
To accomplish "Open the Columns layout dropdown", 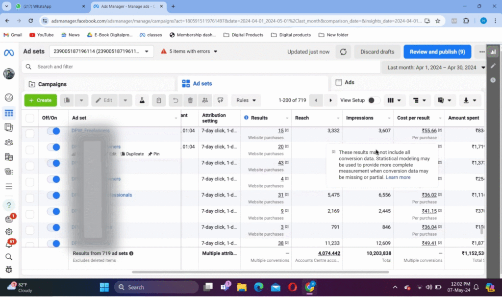I will click(394, 100).
